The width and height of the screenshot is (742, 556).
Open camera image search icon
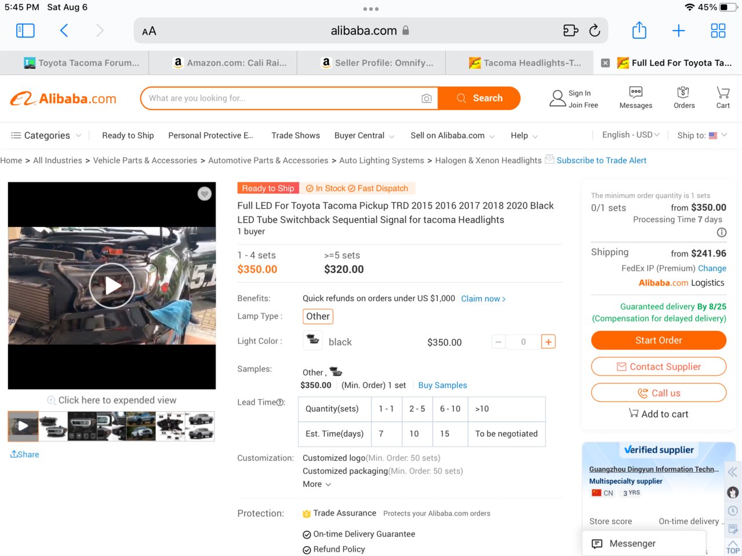coord(427,98)
